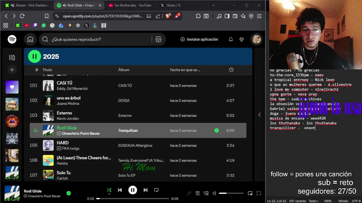The width and height of the screenshot is (362, 203).
Task: Switch to Stream - Kick Dashboard tab
Action: pyautogui.click(x=27, y=5)
